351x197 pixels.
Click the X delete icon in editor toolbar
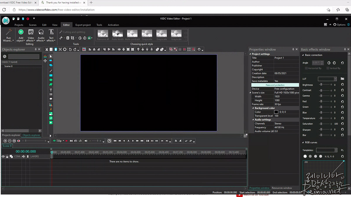(60, 50)
